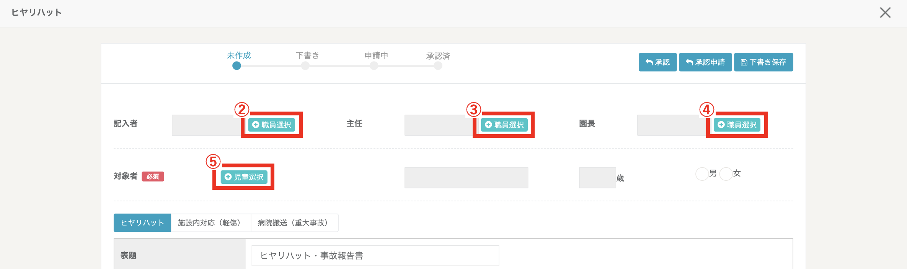Click 職員選択 button for 主任

pos(504,125)
